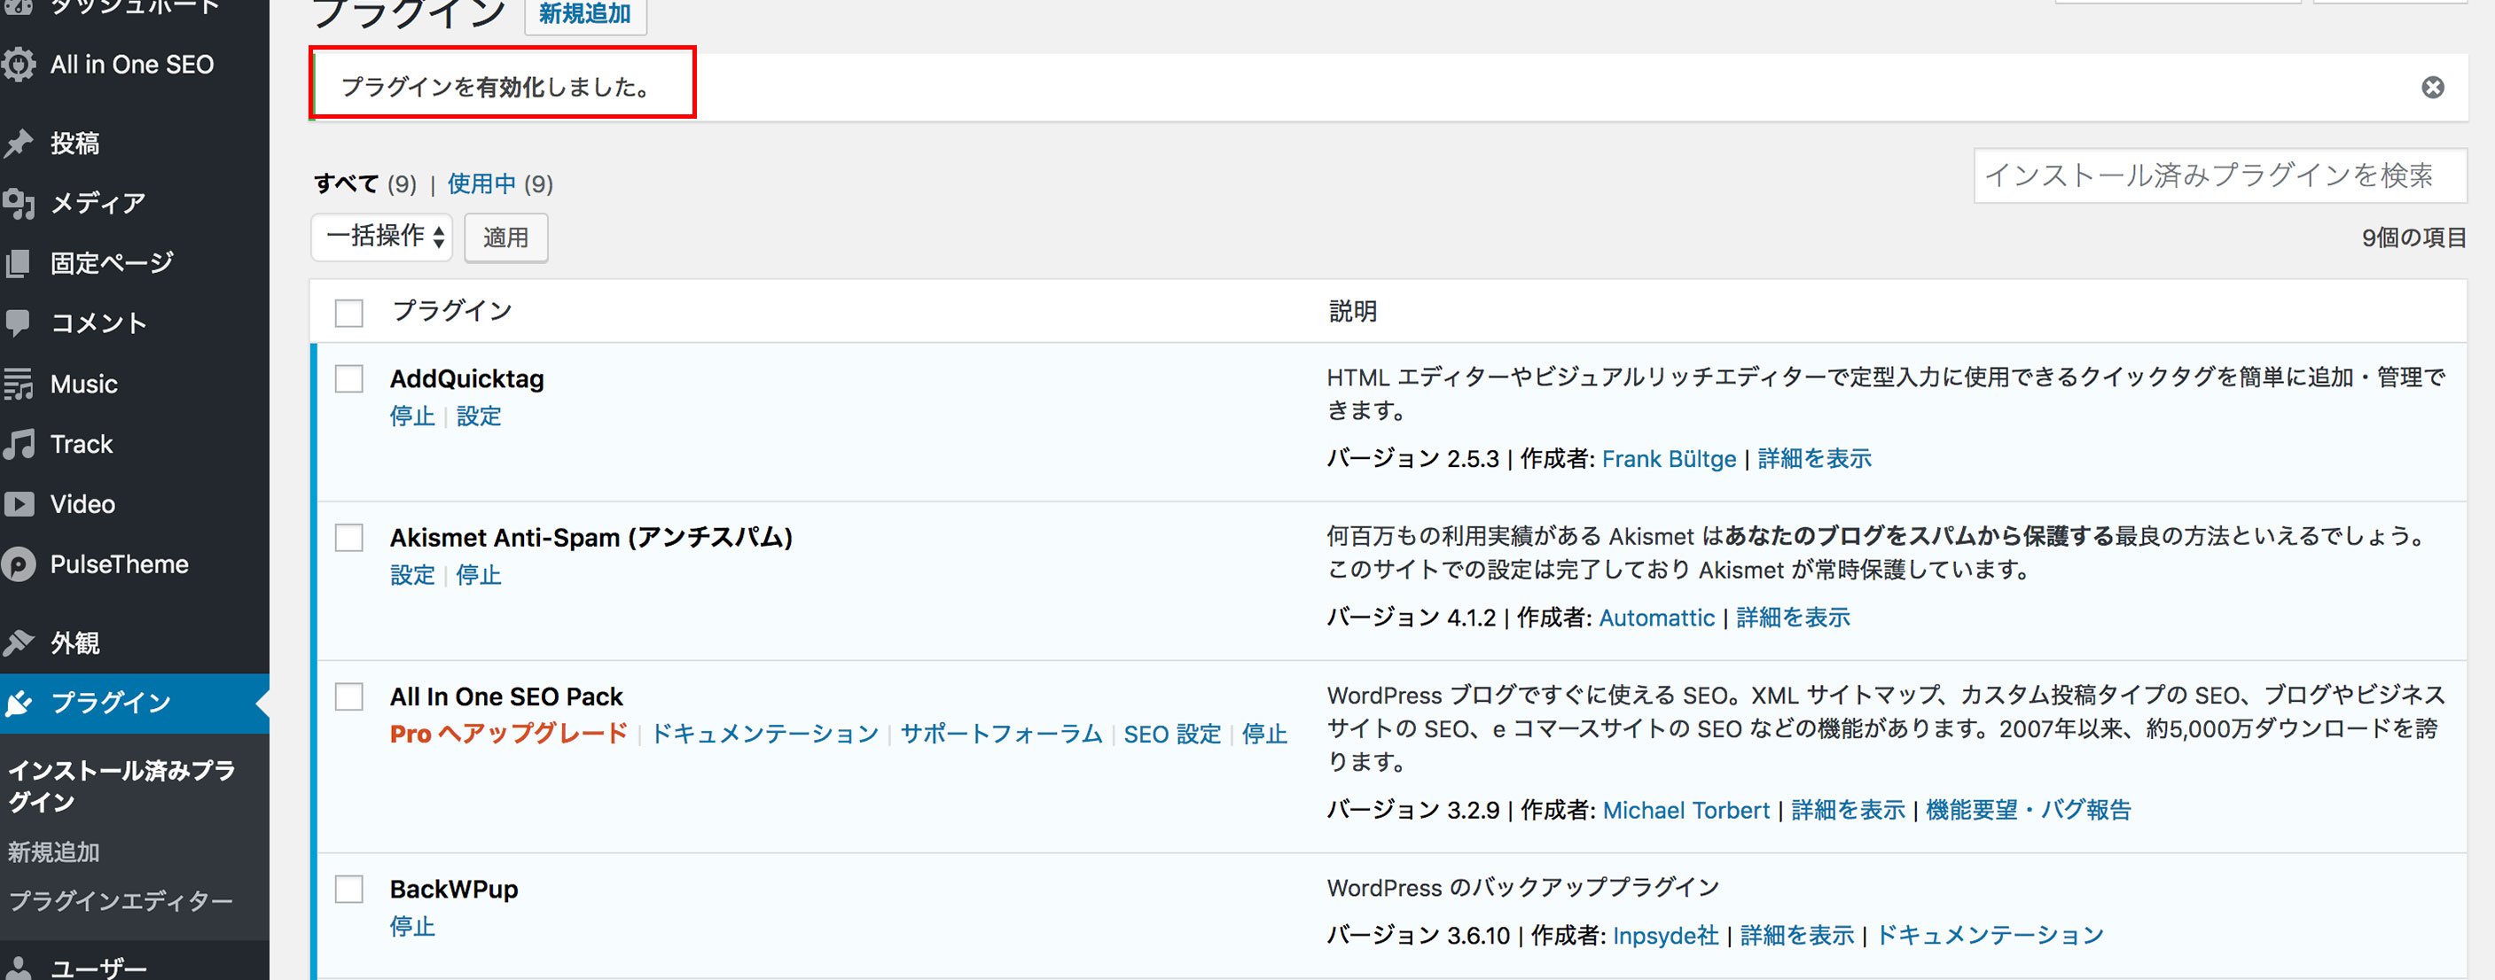Viewport: 2495px width, 980px height.
Task: Click 設定 under Akismet Anti-Spam
Action: (412, 575)
